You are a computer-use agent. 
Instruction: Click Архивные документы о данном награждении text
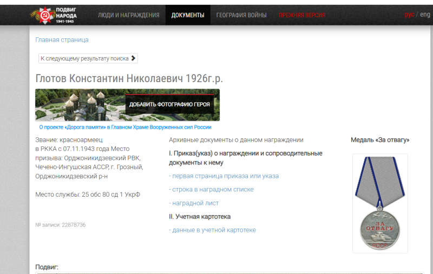tap(236, 140)
